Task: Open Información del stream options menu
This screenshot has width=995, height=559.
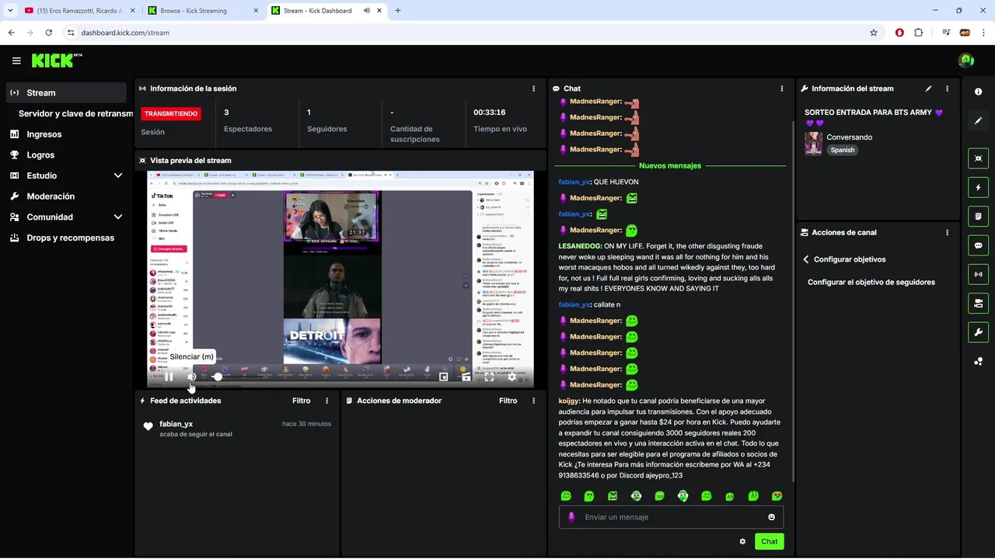Action: 947,89
